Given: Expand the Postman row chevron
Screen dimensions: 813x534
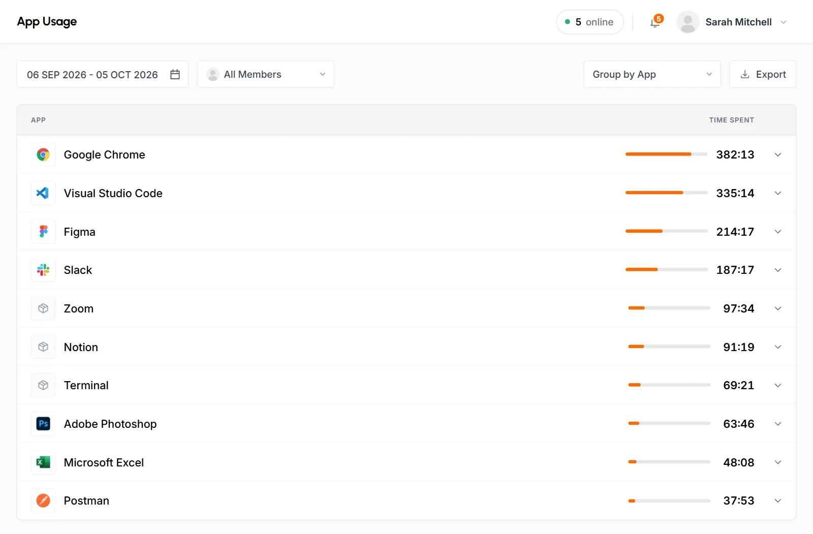Looking at the screenshot, I should 778,500.
